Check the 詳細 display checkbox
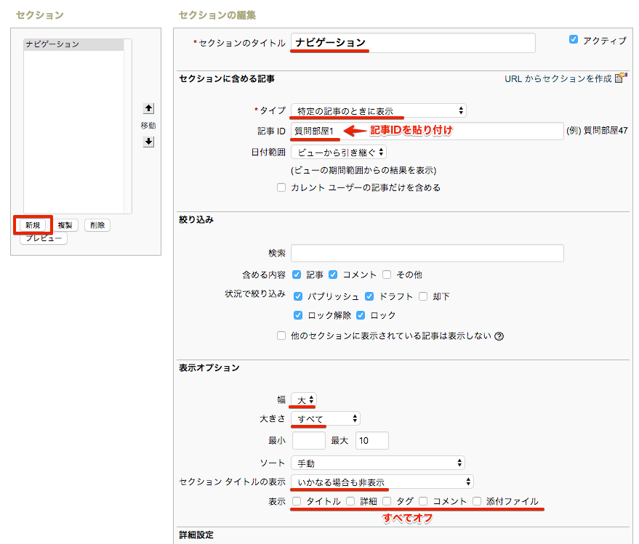Image resolution: width=639 pixels, height=544 pixels. click(x=350, y=501)
